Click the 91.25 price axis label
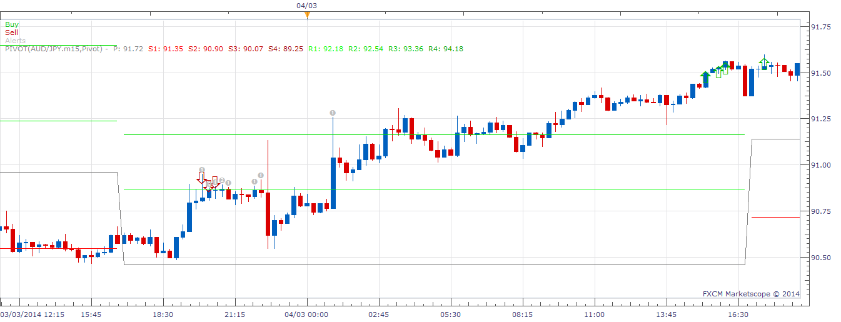The width and height of the screenshot is (841, 322). point(820,119)
